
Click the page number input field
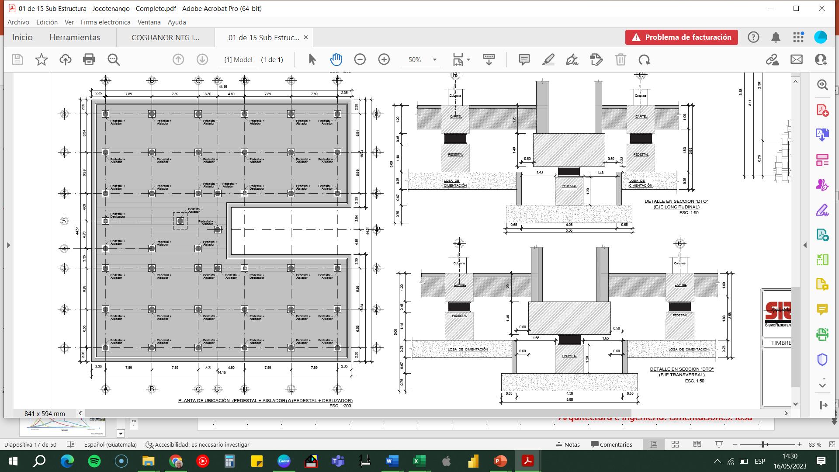(x=238, y=60)
